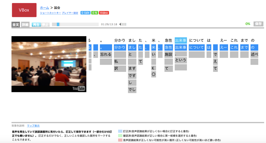Screen dimensions: 266x143
Task: Select candidate まで in the blue row
Action: (245, 47)
